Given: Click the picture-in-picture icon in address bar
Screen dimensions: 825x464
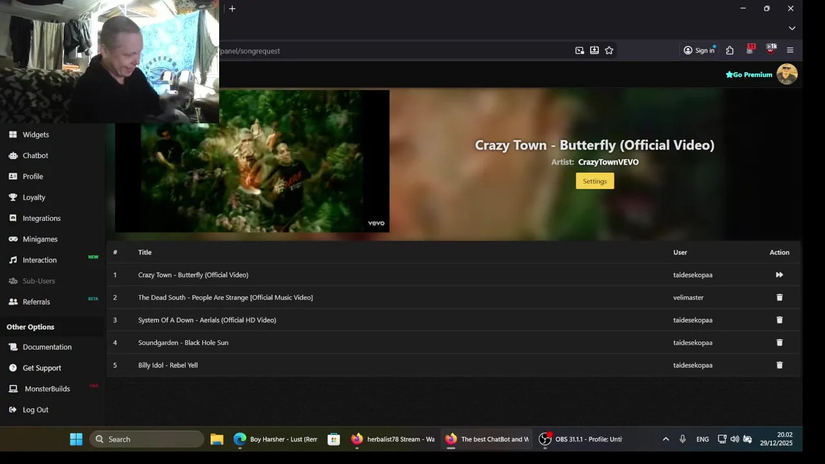Looking at the screenshot, I should point(579,50).
